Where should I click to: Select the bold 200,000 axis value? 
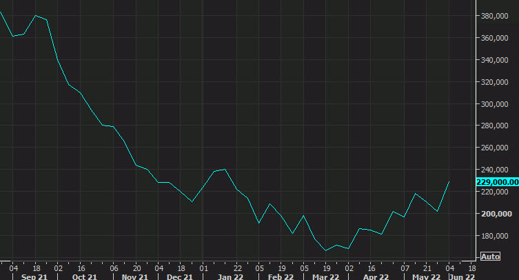[496, 214]
